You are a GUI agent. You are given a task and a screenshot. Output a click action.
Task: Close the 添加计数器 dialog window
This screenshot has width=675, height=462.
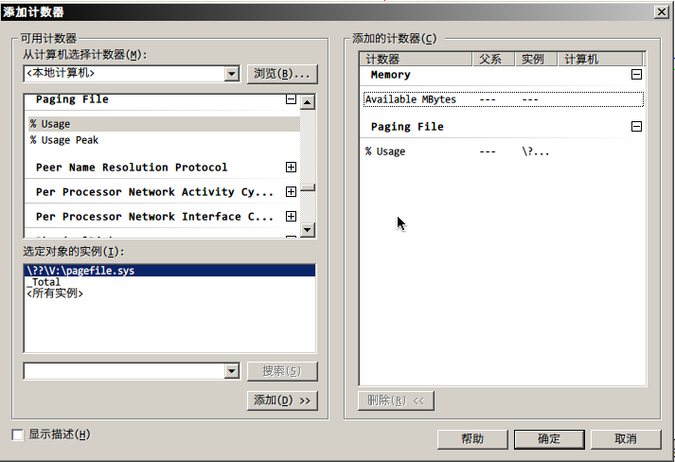660,10
